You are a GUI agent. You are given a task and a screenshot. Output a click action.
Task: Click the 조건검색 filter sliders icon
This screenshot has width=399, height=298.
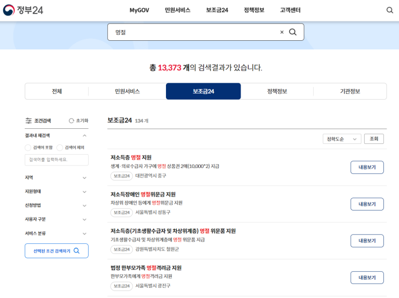tap(28, 121)
